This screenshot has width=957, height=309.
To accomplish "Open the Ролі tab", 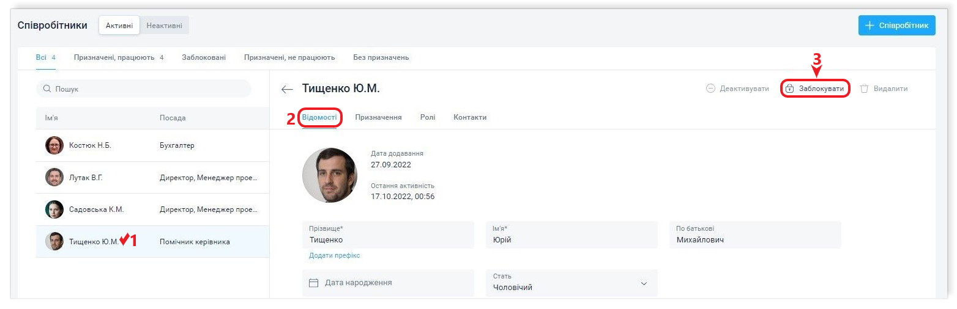I will point(428,117).
